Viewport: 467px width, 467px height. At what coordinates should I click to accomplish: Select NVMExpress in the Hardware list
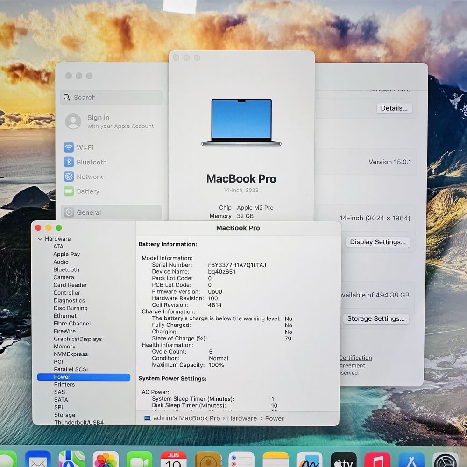pyautogui.click(x=71, y=354)
